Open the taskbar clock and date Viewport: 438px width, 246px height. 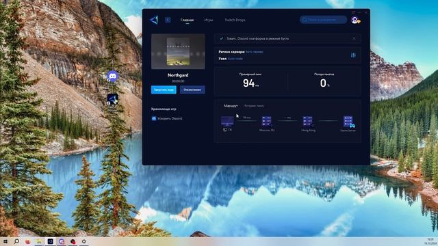pos(430,241)
